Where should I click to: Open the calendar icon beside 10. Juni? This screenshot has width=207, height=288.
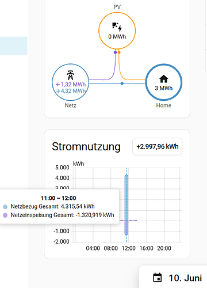point(158,278)
